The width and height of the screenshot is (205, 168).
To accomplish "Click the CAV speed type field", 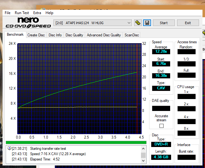I will pyautogui.click(x=161, y=88).
